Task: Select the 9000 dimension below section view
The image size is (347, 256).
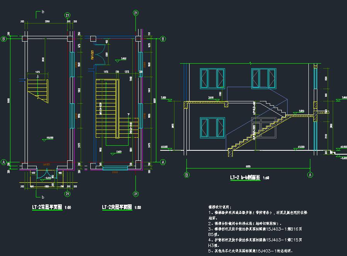Action: point(248,167)
